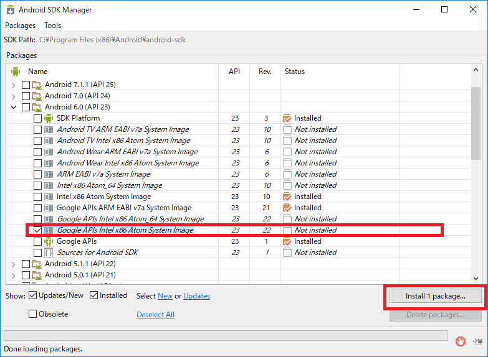Click the Installed status icon of Intel x86 Atom System Image
The height and width of the screenshot is (357, 488).
tap(287, 197)
